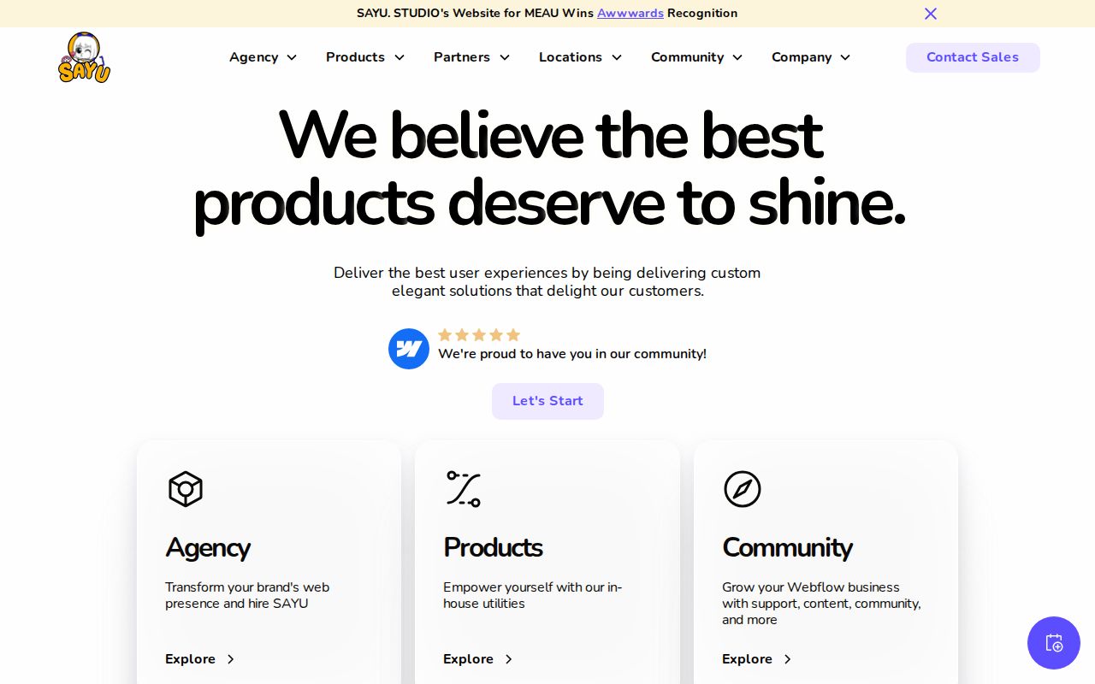Open the floating calendar booking button
The image size is (1095, 684).
(1053, 643)
